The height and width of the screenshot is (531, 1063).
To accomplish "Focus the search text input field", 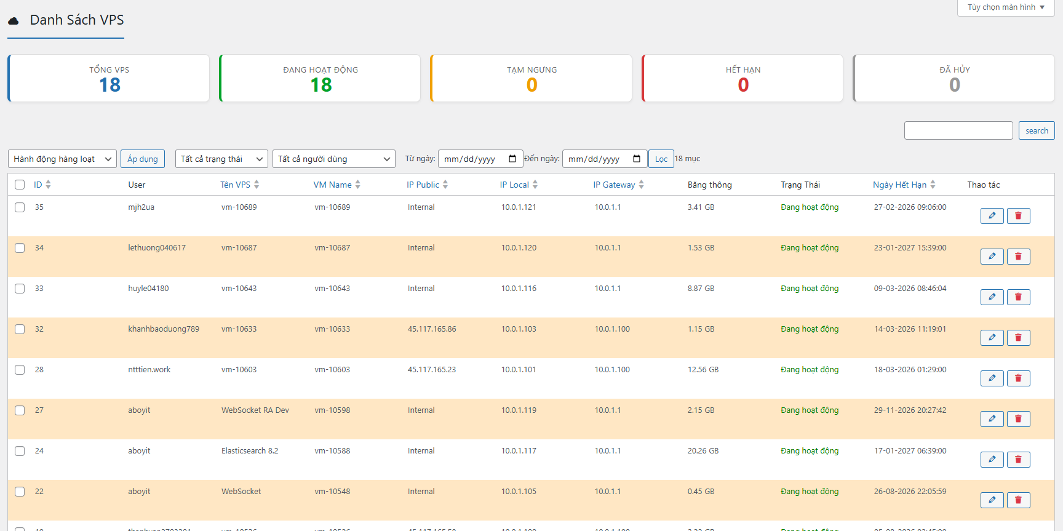I will 958,130.
